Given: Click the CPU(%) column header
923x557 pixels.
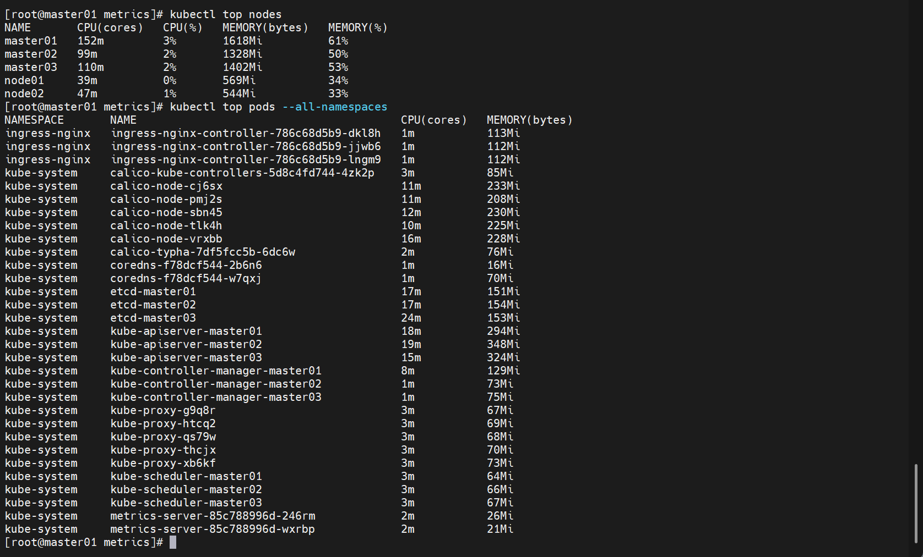Looking at the screenshot, I should coord(183,27).
